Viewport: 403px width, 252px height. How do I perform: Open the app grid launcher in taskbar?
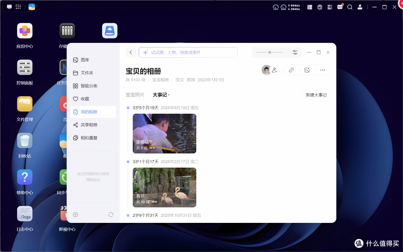(x=18, y=7)
